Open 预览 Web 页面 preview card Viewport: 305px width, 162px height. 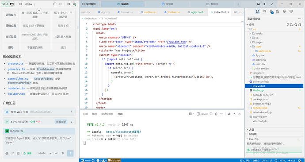coord(39,112)
